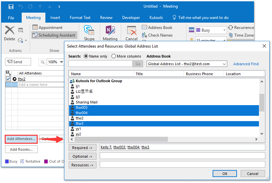
Task: Click the purple Out of Office color swatch
Action: pyautogui.click(x=46, y=162)
